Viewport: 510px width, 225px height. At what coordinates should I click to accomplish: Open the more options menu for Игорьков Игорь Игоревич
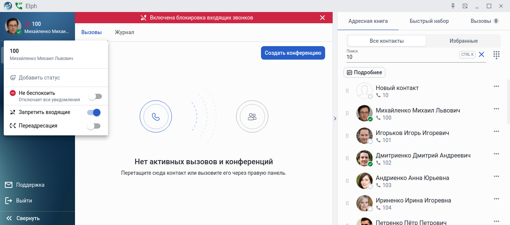(x=496, y=131)
